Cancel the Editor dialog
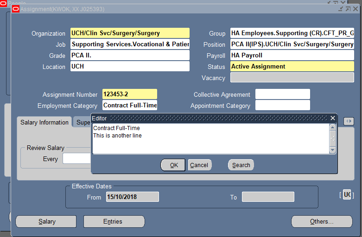The height and width of the screenshot is (237, 362). point(200,165)
